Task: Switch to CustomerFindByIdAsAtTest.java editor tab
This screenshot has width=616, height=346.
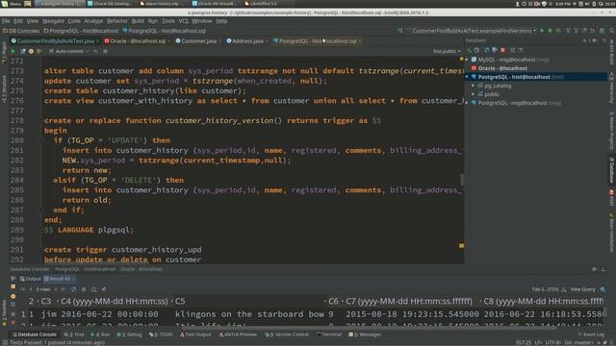Action: coord(55,40)
